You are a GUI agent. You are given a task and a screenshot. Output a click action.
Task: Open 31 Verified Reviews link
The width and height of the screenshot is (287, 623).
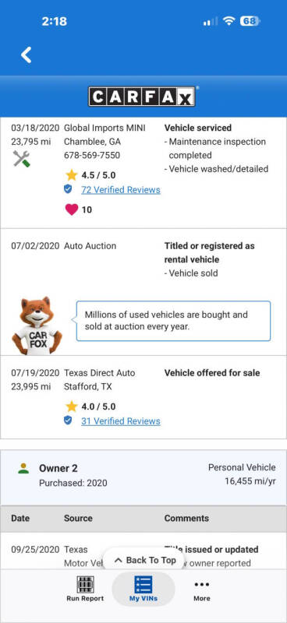point(121,421)
